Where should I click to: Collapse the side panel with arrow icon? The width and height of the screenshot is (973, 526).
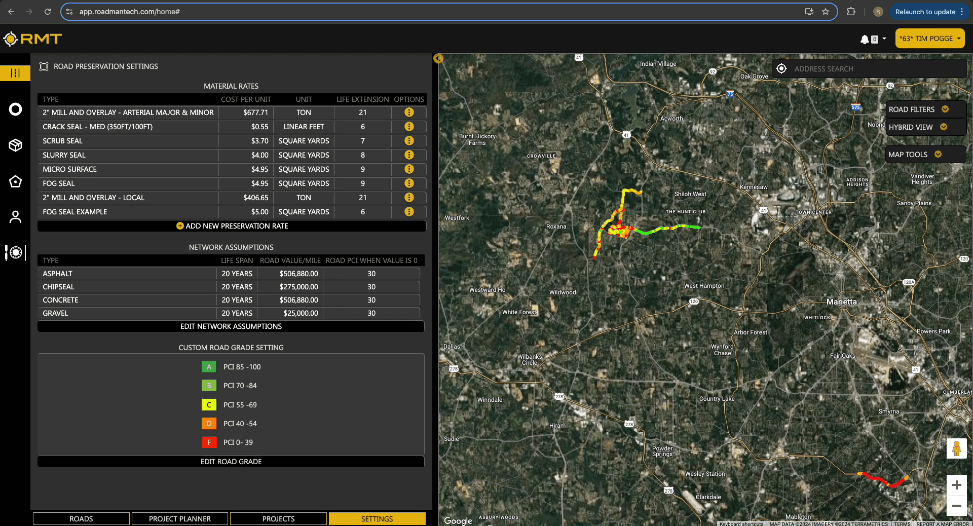coord(438,59)
